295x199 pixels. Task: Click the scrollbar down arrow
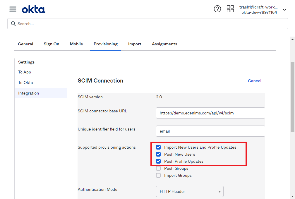point(292,197)
